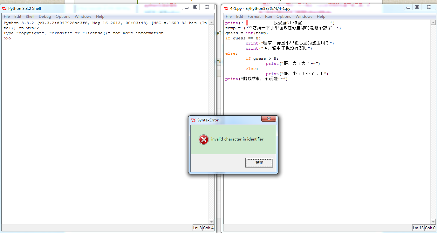Viewport: 437px width, 233px height.
Task: Open the Run menu in 4-1.py editor
Action: point(268,16)
